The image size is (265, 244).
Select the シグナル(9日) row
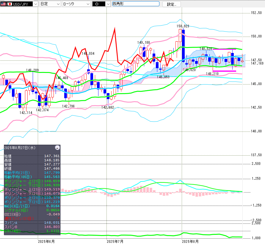tap(32, 210)
